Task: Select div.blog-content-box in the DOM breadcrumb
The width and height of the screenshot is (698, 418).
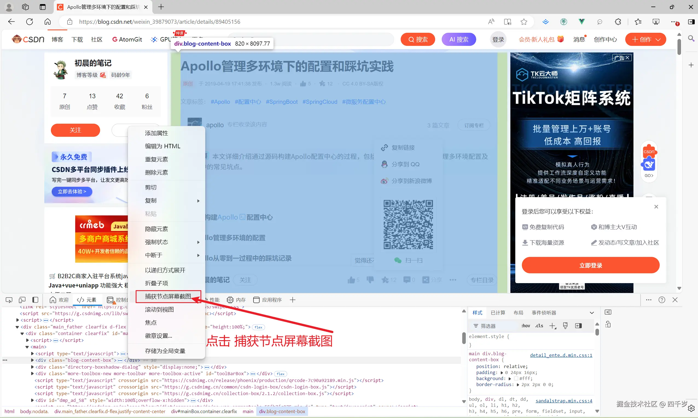Action: pos(282,411)
